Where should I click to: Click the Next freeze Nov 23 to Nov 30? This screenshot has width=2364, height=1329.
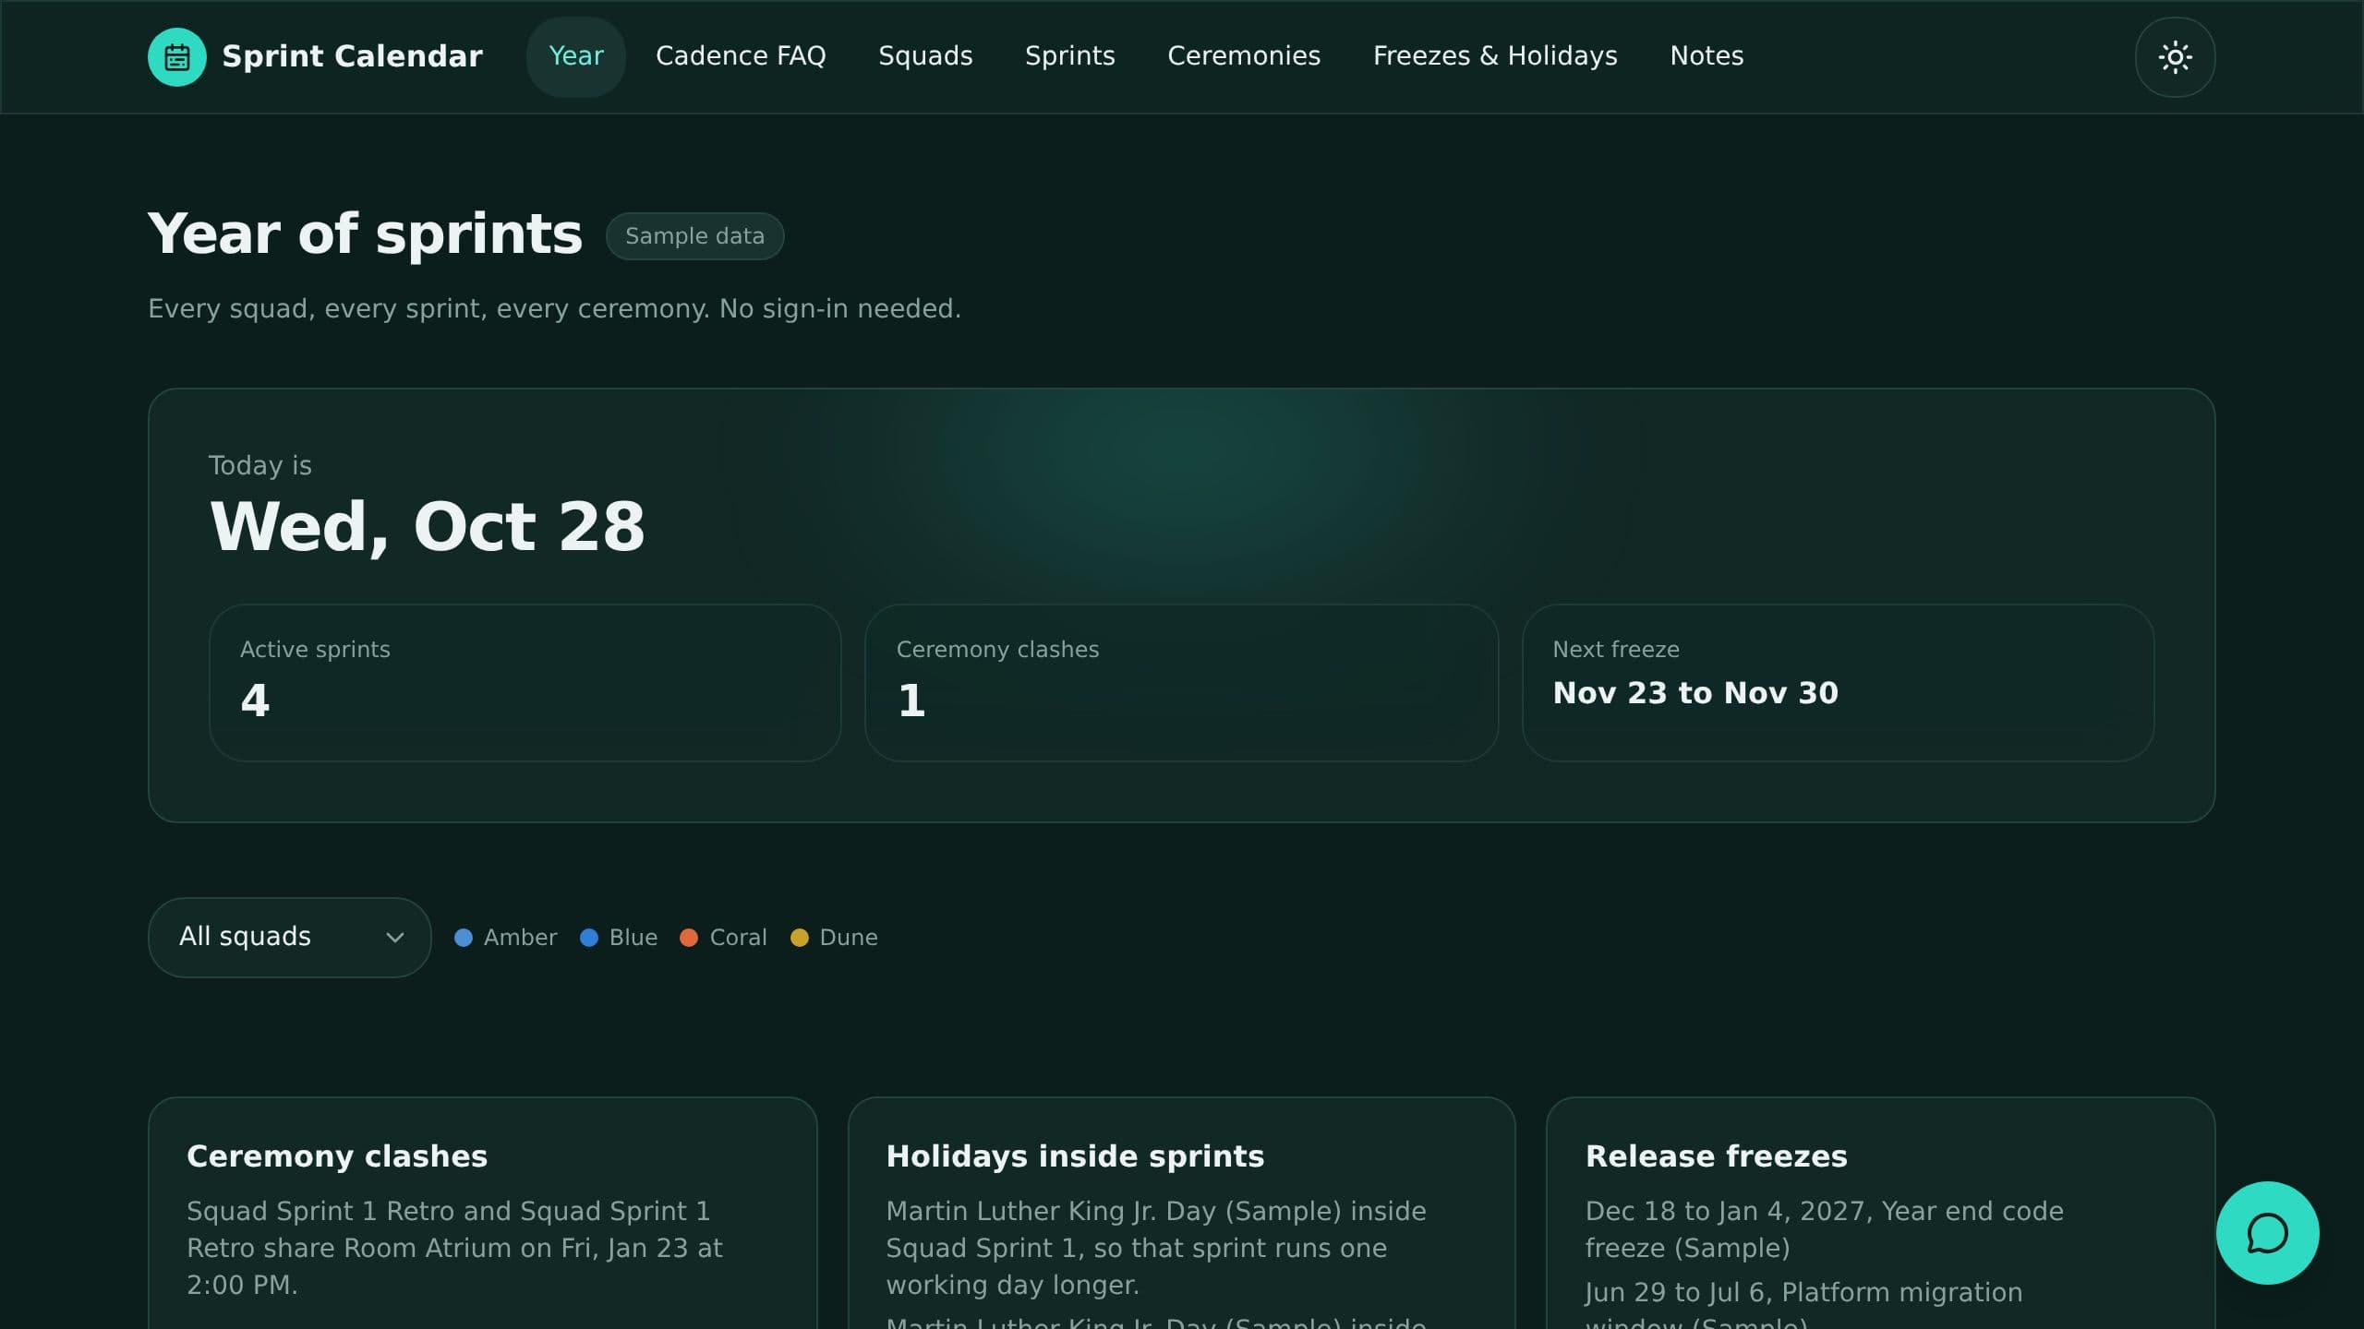pyautogui.click(x=1695, y=693)
